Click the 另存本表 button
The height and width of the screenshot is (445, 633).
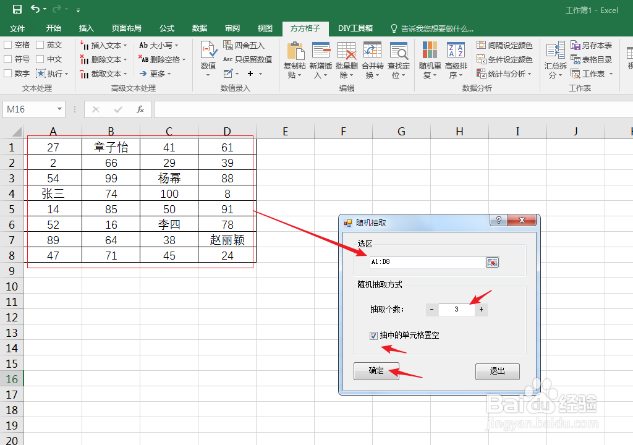[x=592, y=45]
